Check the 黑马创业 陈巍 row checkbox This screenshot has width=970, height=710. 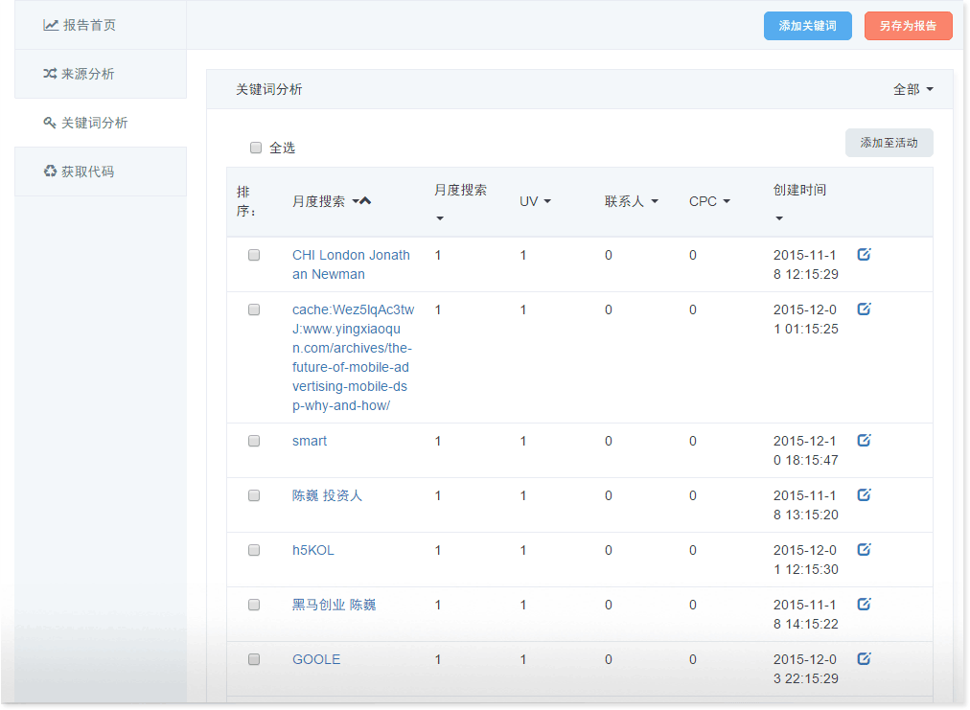pos(254,605)
